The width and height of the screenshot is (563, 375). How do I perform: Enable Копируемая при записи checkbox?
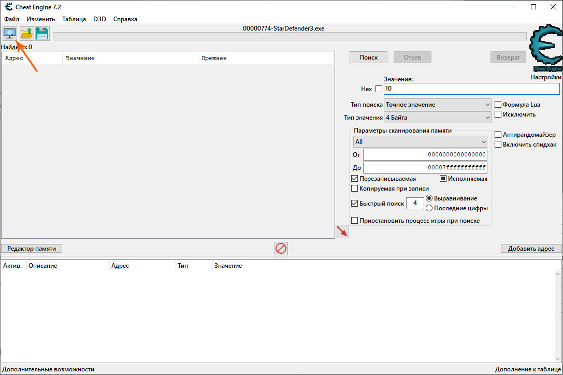(x=354, y=188)
